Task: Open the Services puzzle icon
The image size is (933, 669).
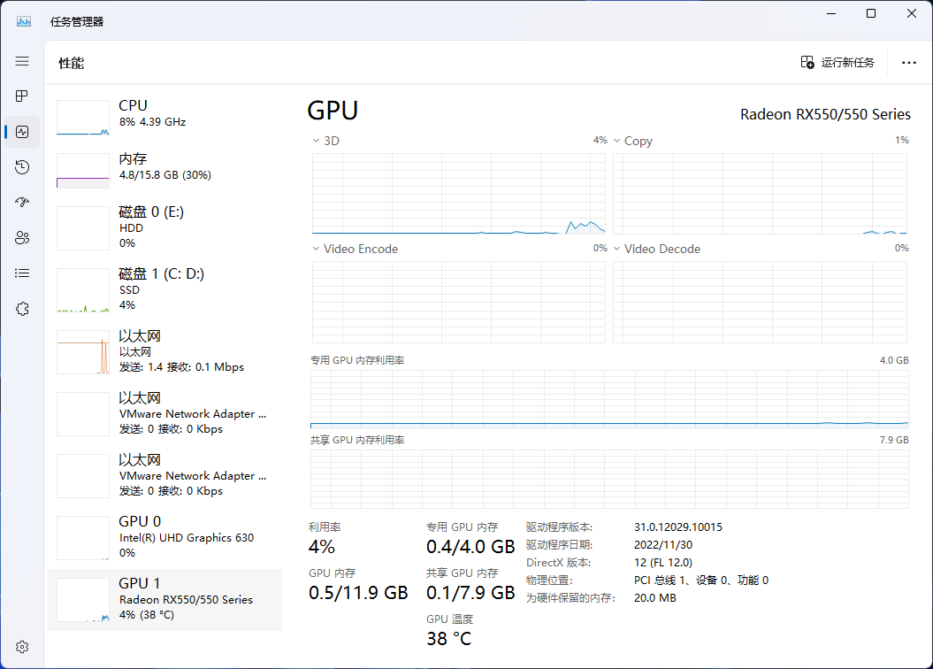Action: pyautogui.click(x=22, y=309)
